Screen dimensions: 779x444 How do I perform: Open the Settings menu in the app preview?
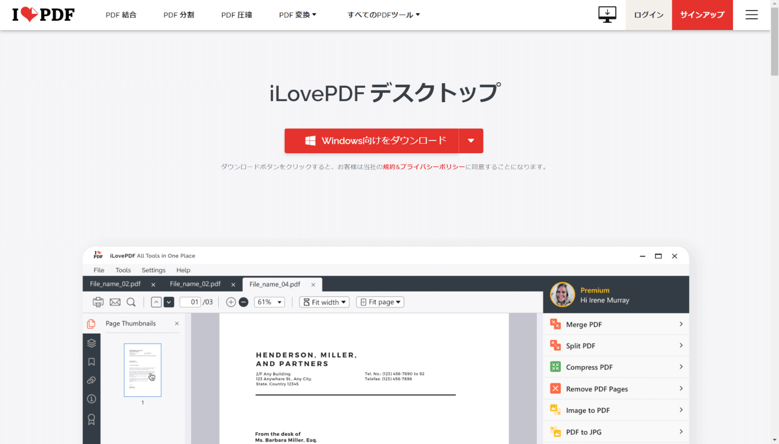point(154,270)
